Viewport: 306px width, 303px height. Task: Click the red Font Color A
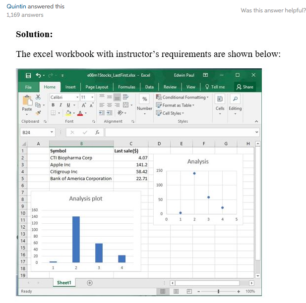80,113
